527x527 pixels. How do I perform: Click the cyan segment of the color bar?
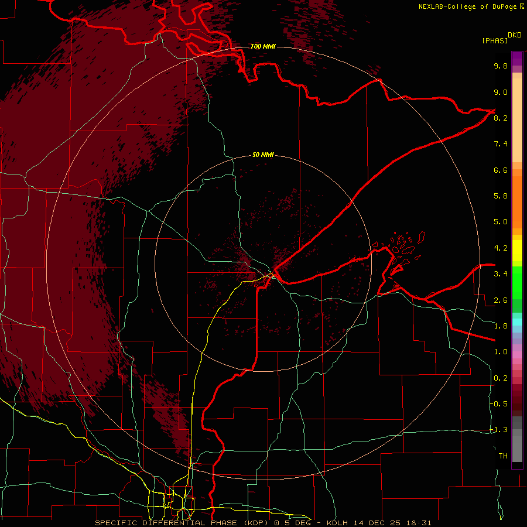517,321
